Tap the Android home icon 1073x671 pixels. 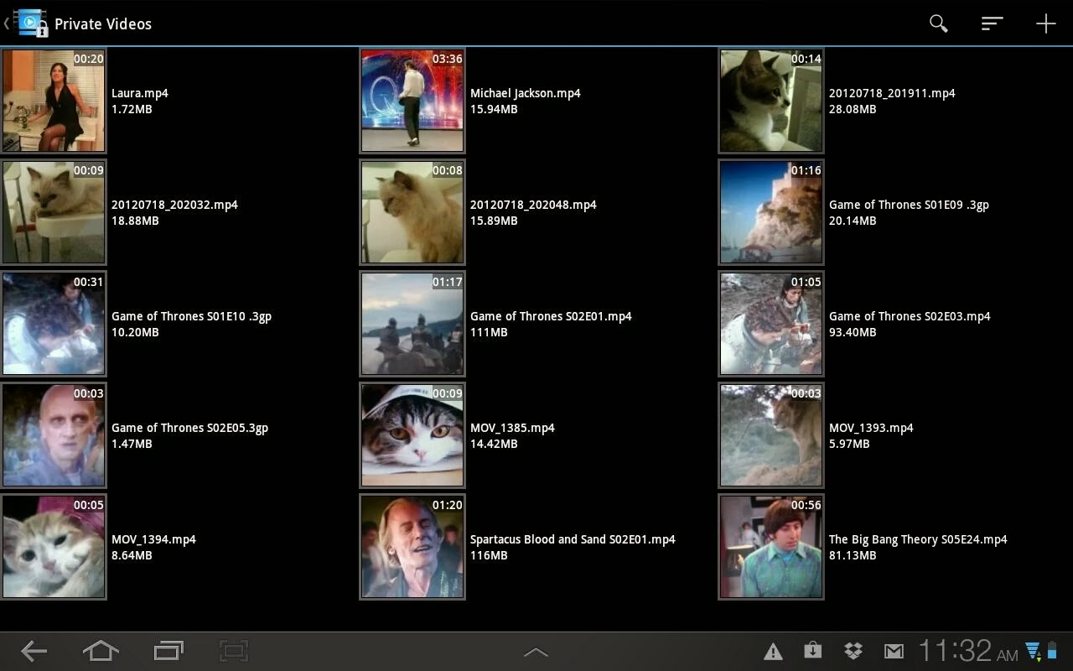pyautogui.click(x=101, y=650)
